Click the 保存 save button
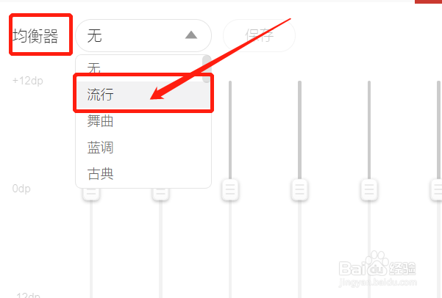 pyautogui.click(x=259, y=35)
